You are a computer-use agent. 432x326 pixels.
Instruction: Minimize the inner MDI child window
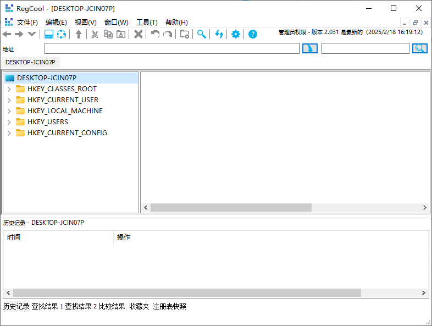[x=405, y=23]
